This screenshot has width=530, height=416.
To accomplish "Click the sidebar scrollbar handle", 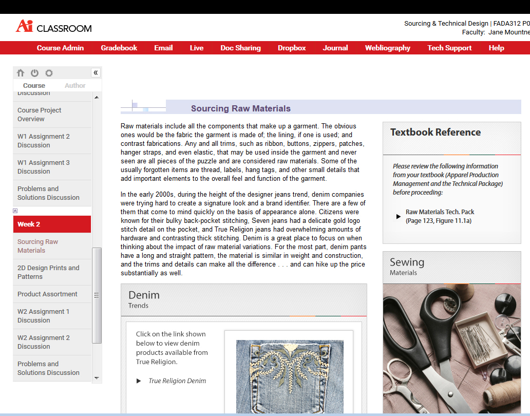I will coord(97,295).
